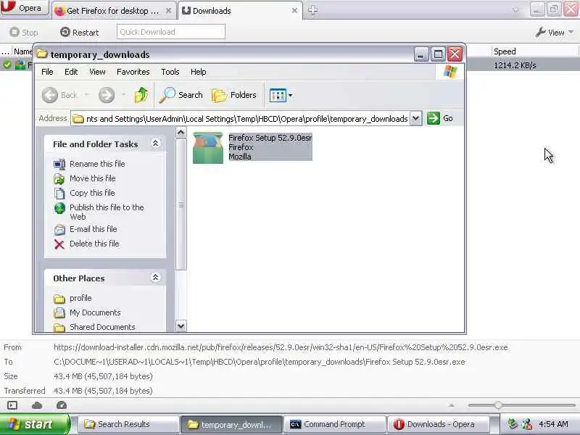
Task: Open the Favorites menu in Explorer
Action: tap(133, 72)
